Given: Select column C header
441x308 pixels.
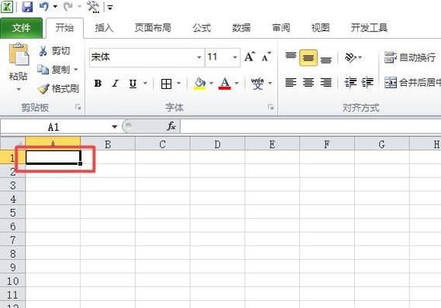Looking at the screenshot, I should pyautogui.click(x=162, y=144).
